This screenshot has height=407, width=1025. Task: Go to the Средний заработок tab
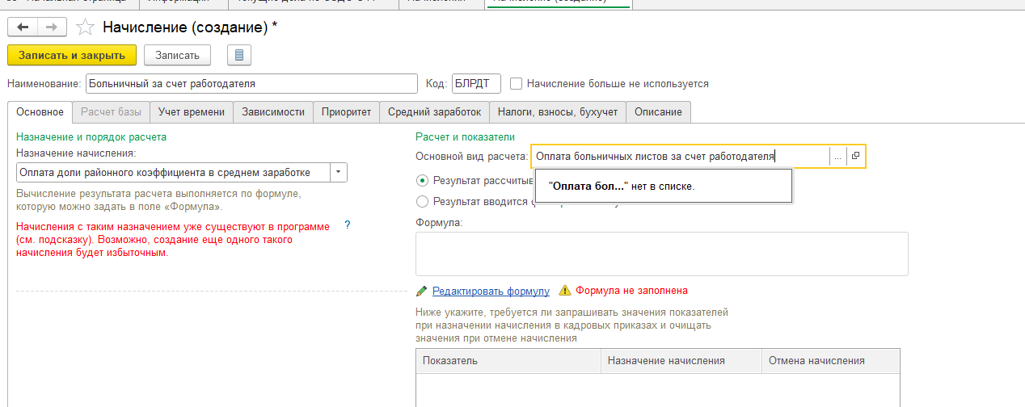[x=434, y=111]
